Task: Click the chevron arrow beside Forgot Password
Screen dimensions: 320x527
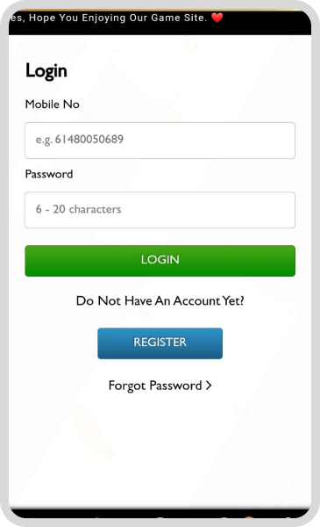Action: pyautogui.click(x=209, y=386)
